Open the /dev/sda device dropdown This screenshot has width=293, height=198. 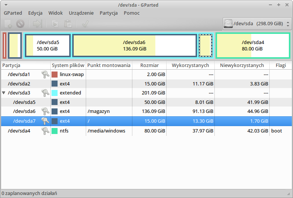[x=257, y=24]
